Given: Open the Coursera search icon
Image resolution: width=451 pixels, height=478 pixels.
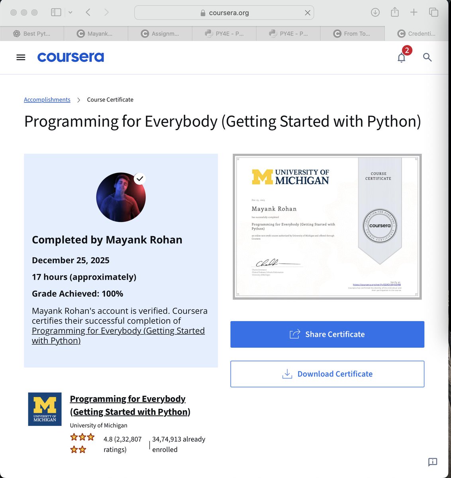Looking at the screenshot, I should (427, 57).
